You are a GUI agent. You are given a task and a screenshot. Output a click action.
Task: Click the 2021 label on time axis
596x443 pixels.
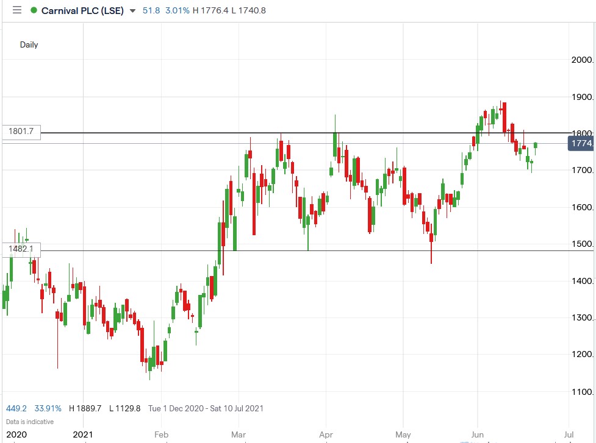(x=83, y=434)
